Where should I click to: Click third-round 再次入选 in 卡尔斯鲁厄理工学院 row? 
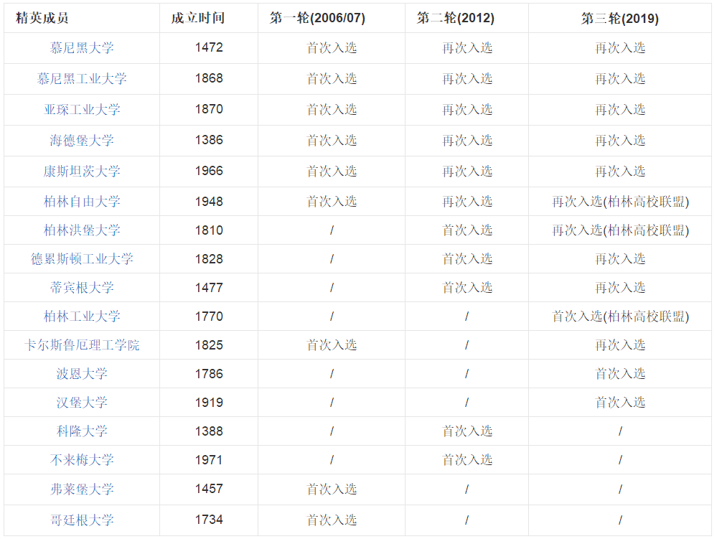click(620, 345)
